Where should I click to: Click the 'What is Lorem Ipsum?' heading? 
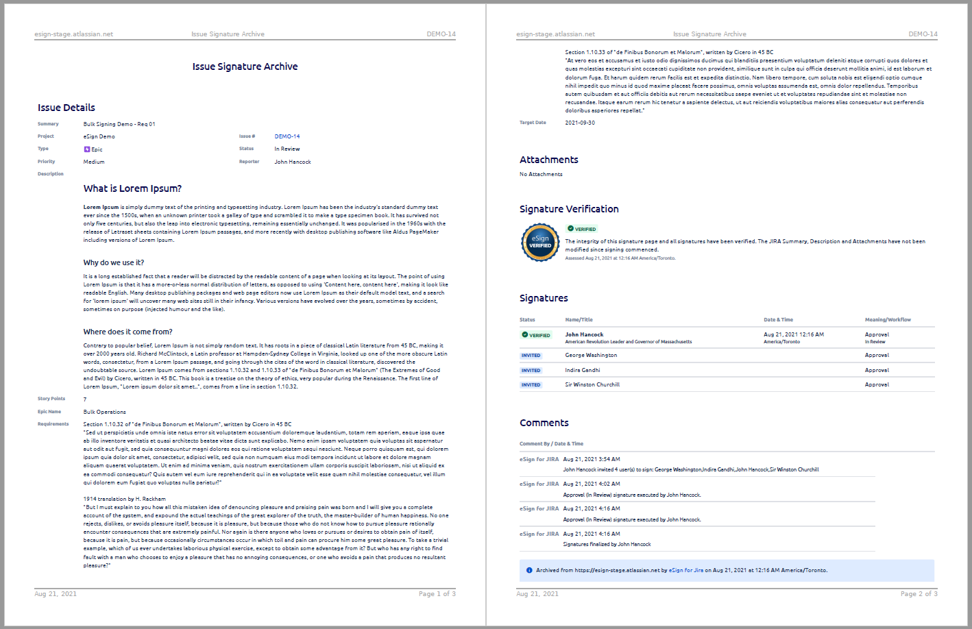[x=132, y=188]
